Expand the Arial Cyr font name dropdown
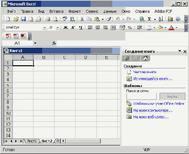Screen dimensions: 189x154 click(44, 28)
